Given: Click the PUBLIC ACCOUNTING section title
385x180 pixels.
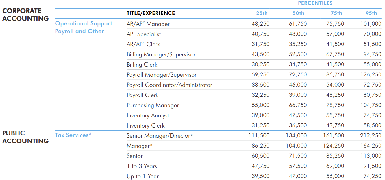Looking at the screenshot, I should (25, 137).
